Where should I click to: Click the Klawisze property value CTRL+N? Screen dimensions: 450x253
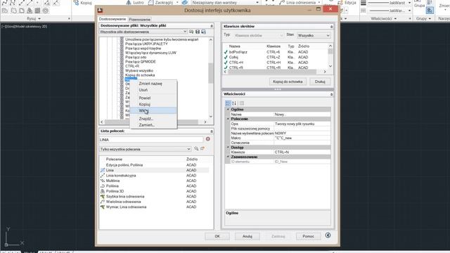[x=302, y=152]
